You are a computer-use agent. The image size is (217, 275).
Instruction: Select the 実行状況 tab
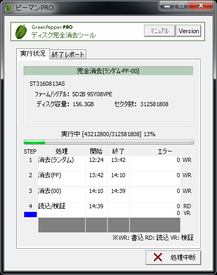33,54
